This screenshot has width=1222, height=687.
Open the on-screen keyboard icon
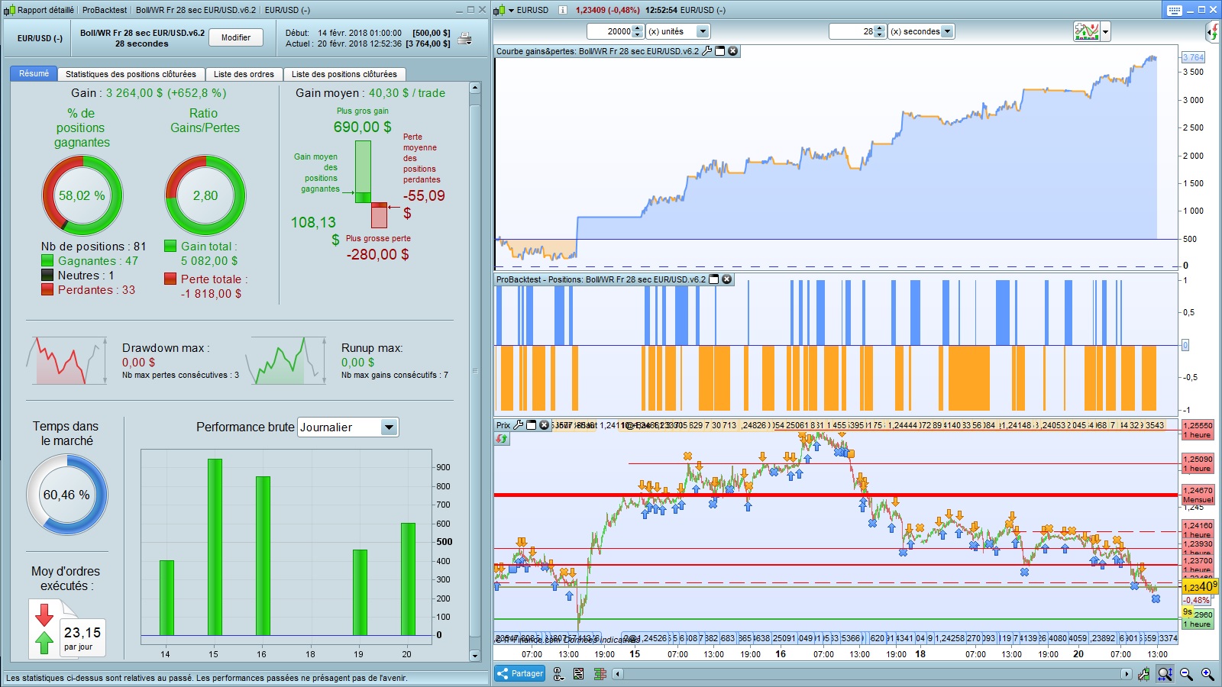[x=1175, y=10]
